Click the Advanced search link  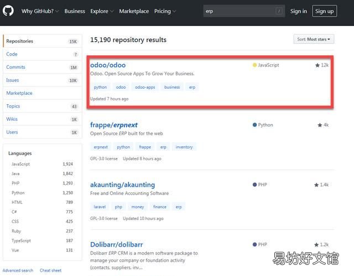click(18, 270)
